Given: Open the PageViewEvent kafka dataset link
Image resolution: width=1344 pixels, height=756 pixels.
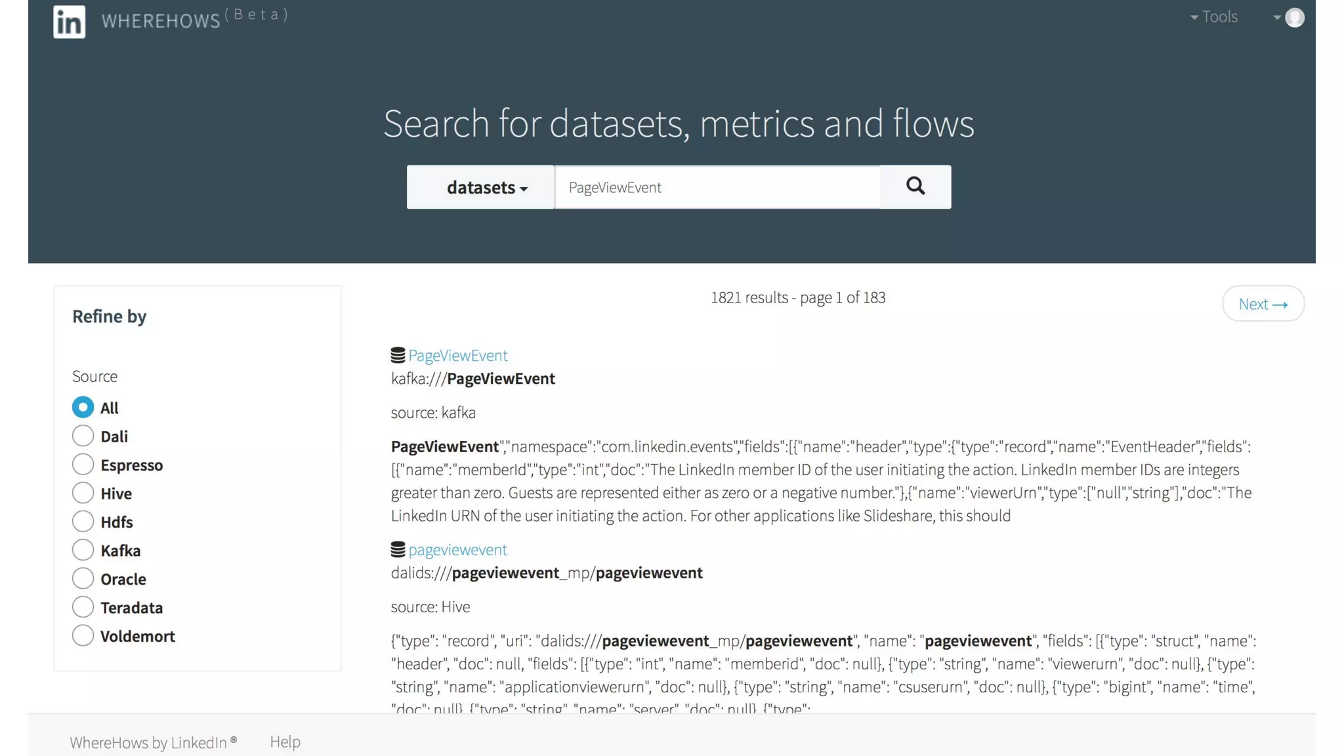Looking at the screenshot, I should click(458, 356).
